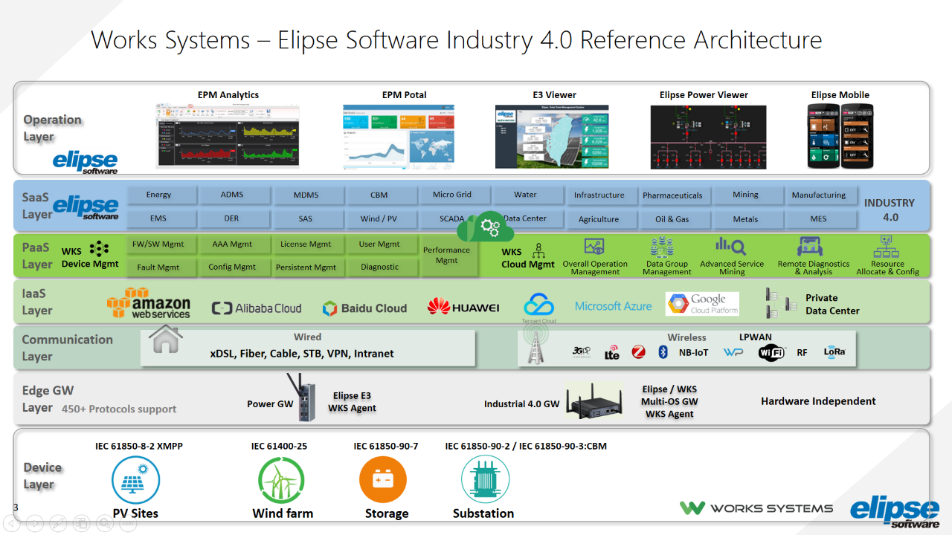
Task: Go to the previous slide arrow
Action: (x=12, y=523)
